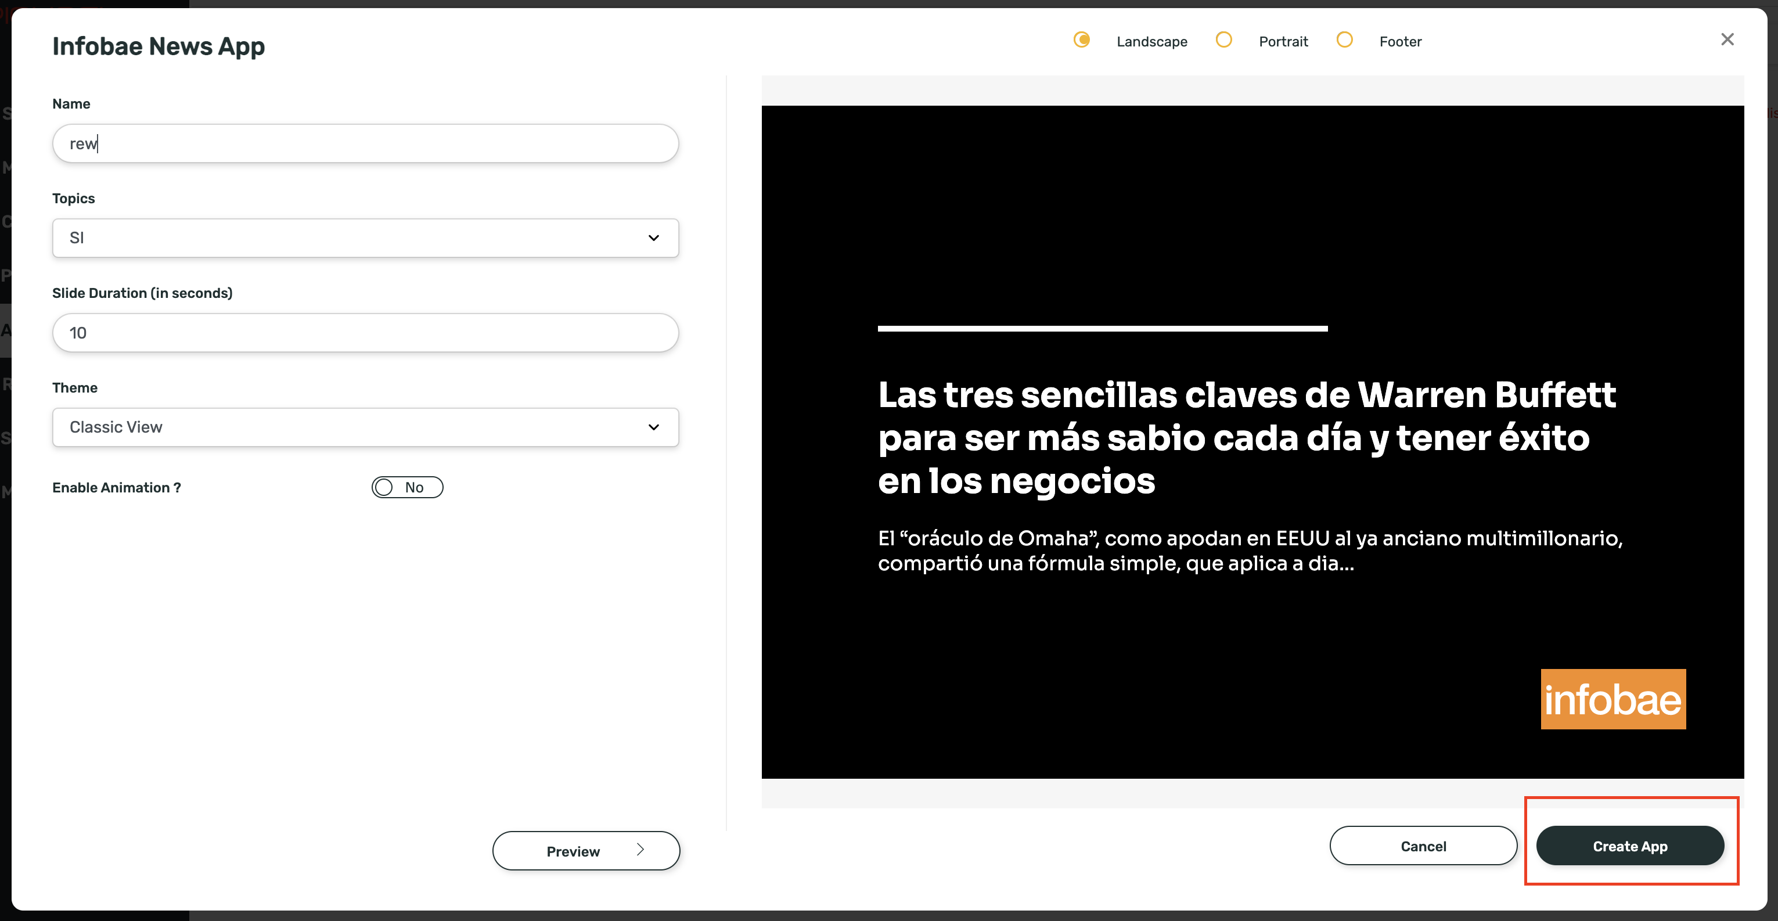This screenshot has width=1778, height=921.
Task: Click the Footer label text
Action: click(1400, 41)
